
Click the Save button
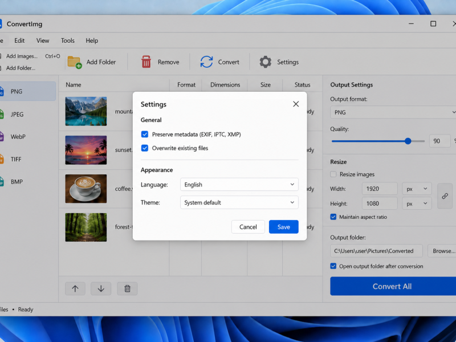283,227
